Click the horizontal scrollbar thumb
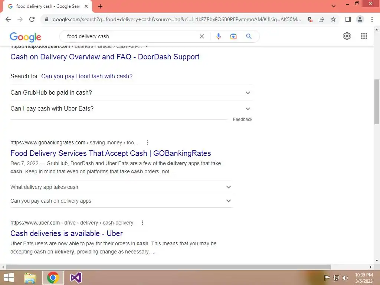 (x=168, y=267)
